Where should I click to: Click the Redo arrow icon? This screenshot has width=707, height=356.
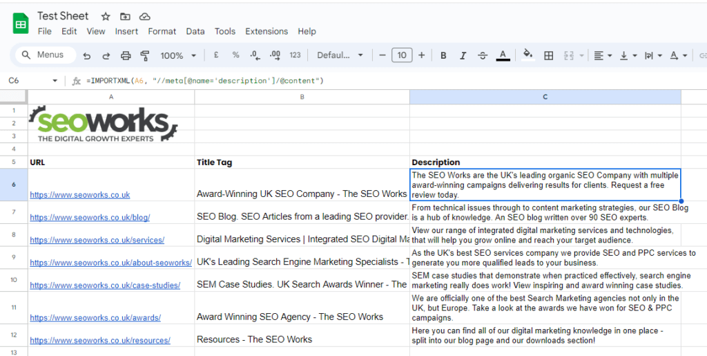click(106, 56)
